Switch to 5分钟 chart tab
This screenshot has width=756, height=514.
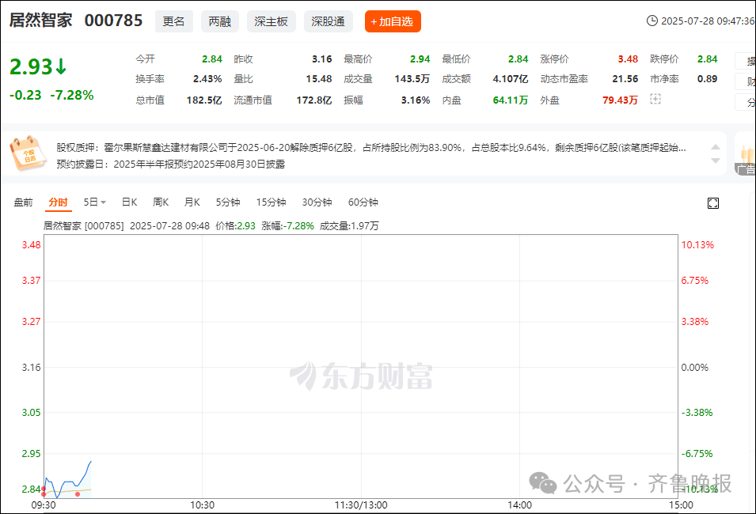(227, 202)
